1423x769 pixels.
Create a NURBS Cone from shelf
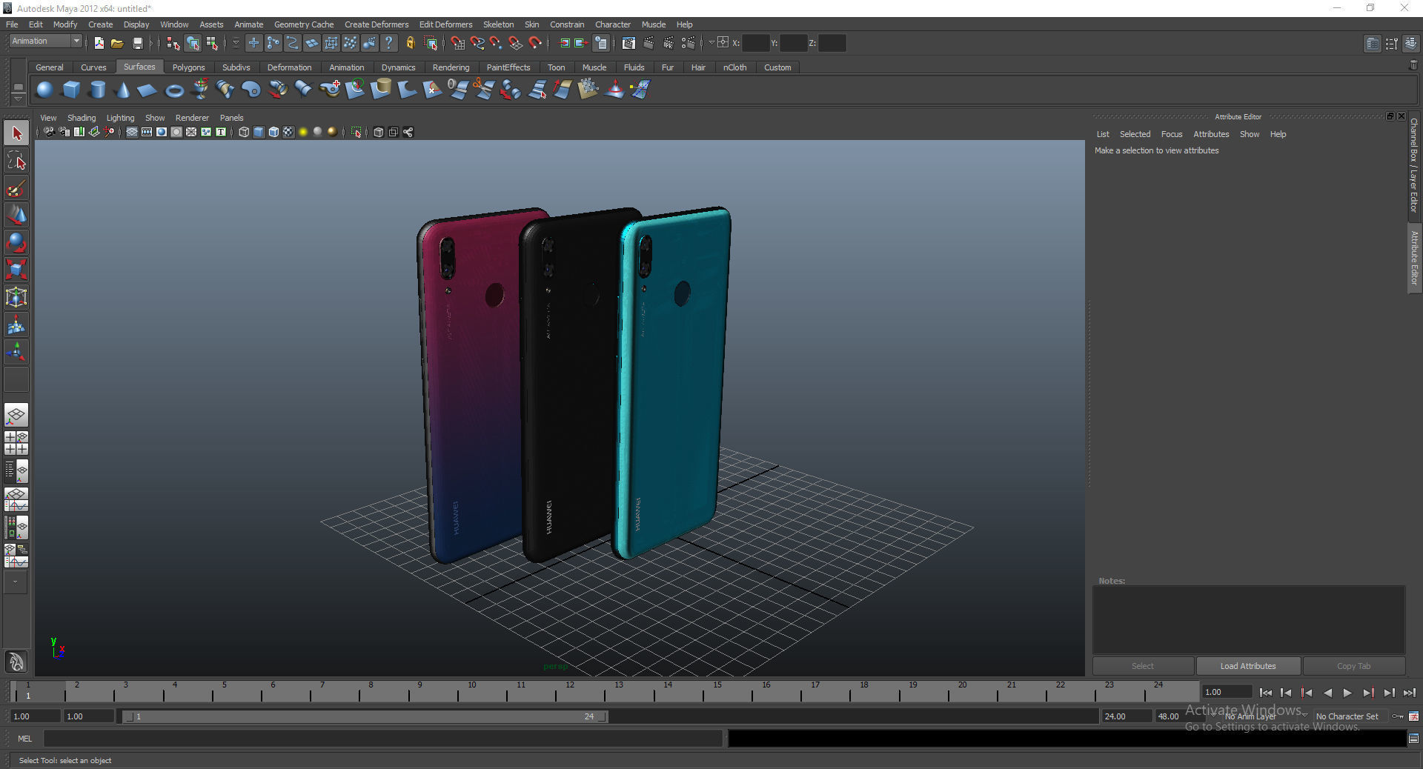(x=122, y=90)
